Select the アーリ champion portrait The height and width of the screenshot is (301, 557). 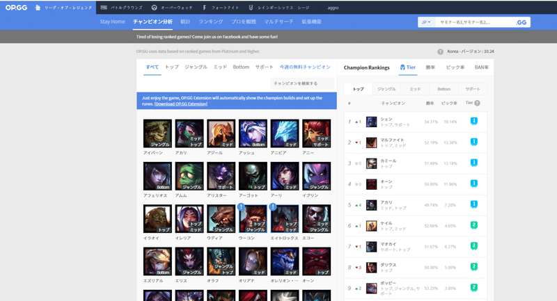pos(285,176)
